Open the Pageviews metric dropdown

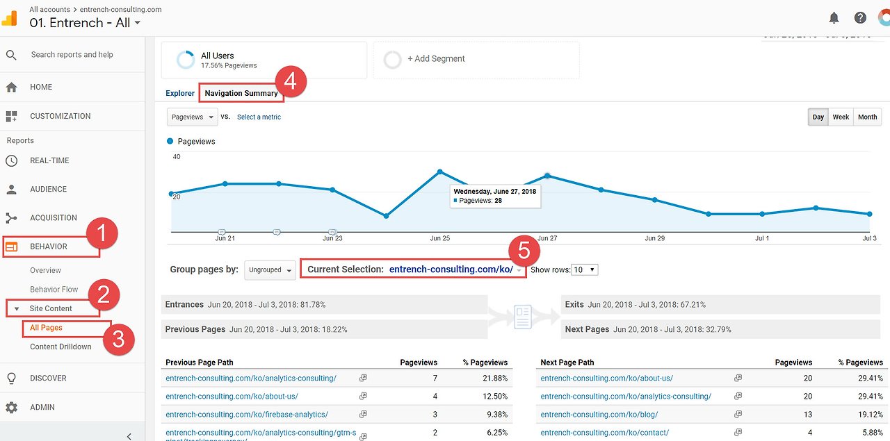pyautogui.click(x=193, y=117)
